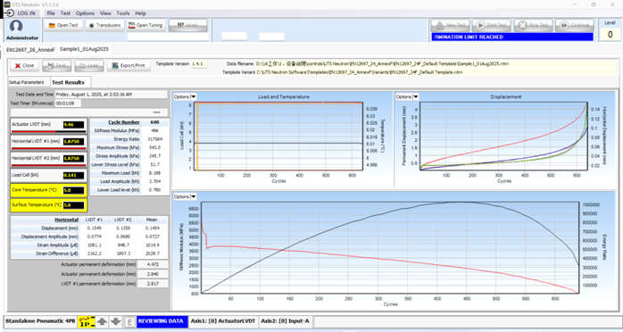Click the termination limit reached status bar
The image size is (623, 332).
[512, 37]
